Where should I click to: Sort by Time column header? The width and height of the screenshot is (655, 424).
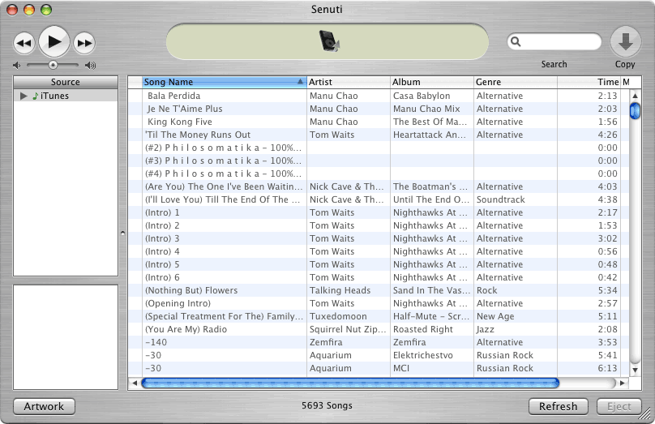pyautogui.click(x=589, y=82)
